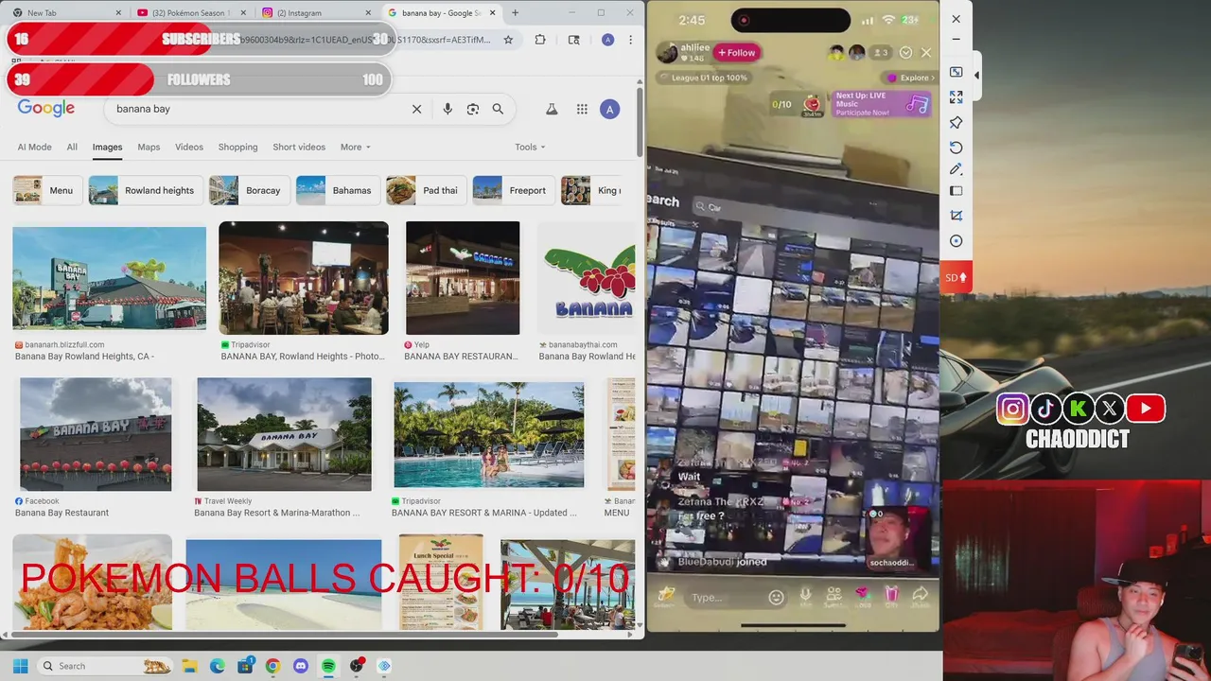
Task: Tap the Share arrow in the livestream
Action: (920, 594)
